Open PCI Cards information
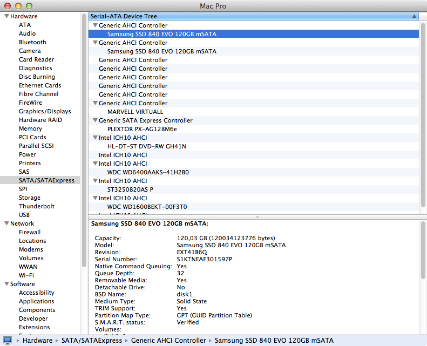The width and height of the screenshot is (427, 346). (x=32, y=137)
